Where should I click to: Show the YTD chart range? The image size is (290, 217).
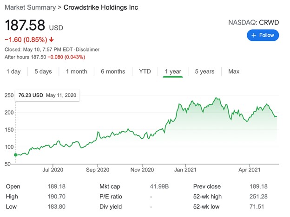145,71
